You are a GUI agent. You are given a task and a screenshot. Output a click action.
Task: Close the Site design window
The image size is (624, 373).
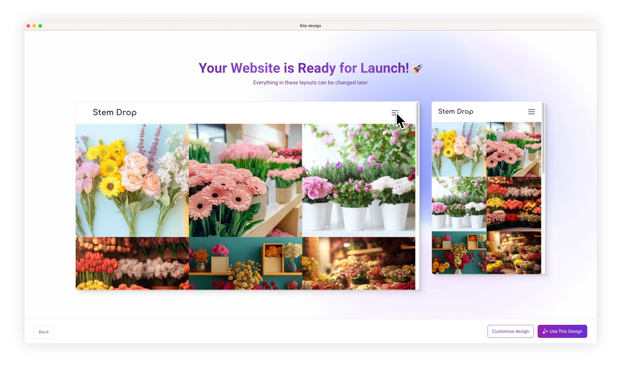tap(28, 26)
